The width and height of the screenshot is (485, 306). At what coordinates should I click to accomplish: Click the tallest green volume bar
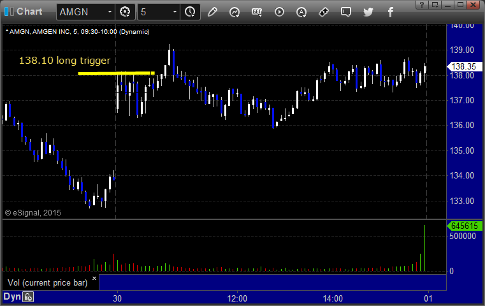[x=424, y=248]
